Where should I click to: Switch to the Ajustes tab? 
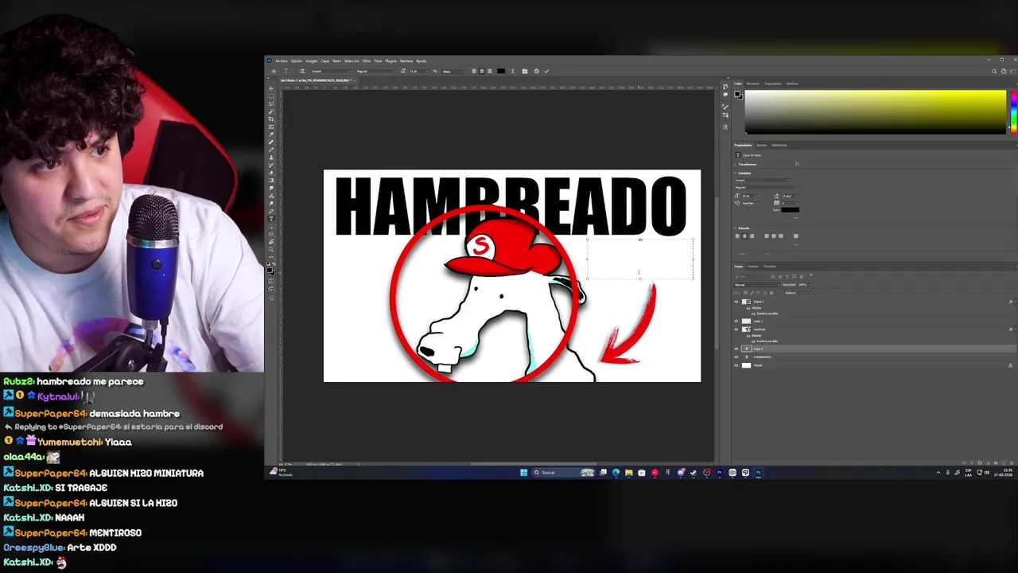point(761,145)
